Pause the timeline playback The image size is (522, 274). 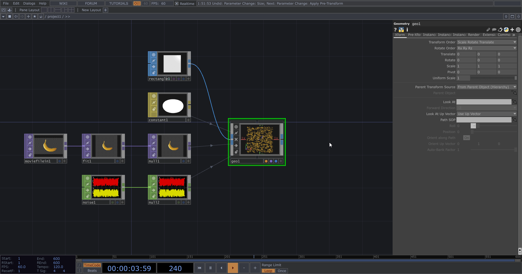pyautogui.click(x=210, y=268)
